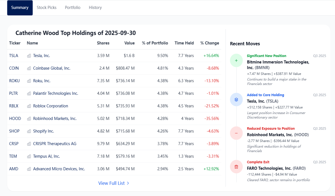This screenshot has width=335, height=196.
Task: Click chevron arrow next to View Full List
Action: 128,183
